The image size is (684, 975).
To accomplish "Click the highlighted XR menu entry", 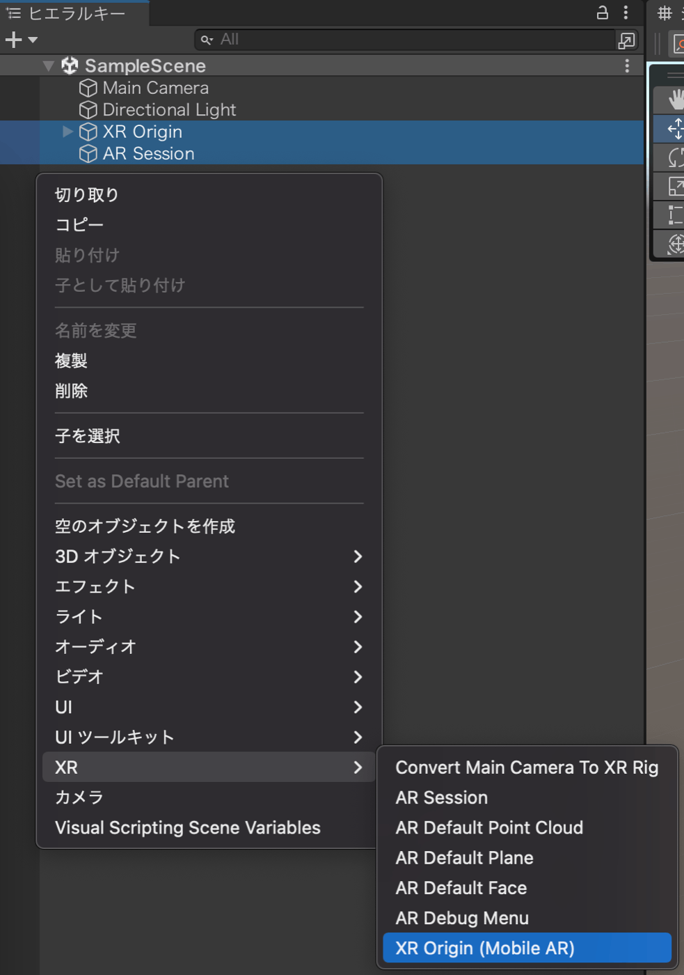I will click(x=209, y=767).
